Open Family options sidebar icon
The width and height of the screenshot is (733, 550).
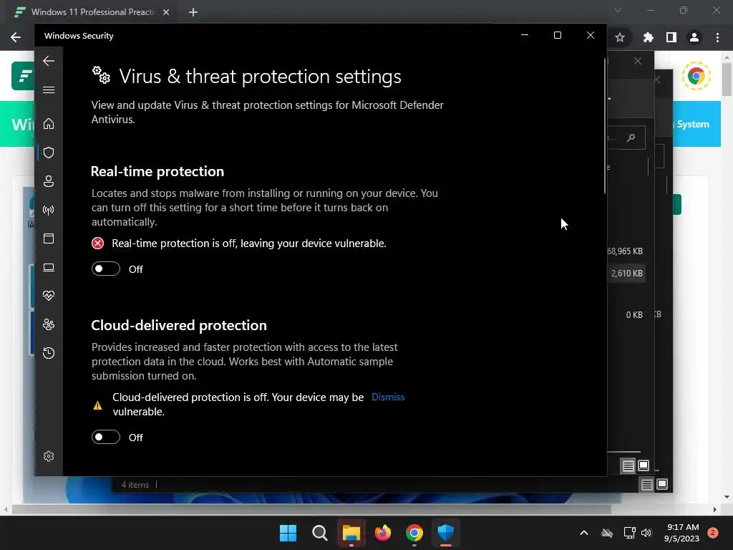coord(49,324)
